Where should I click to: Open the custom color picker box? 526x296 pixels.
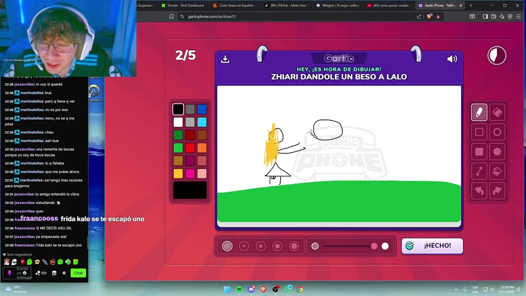pyautogui.click(x=190, y=190)
